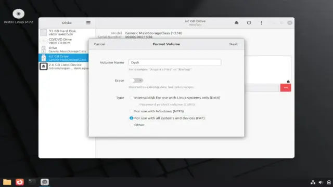
Task: Power off the drive with the power icon
Action: point(249,23)
